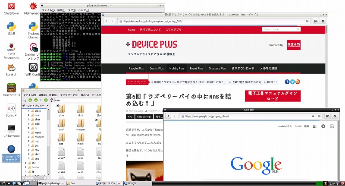Open the RSS feed icon on Device Plus page
This screenshot has height=186, width=345.
coord(298,82)
